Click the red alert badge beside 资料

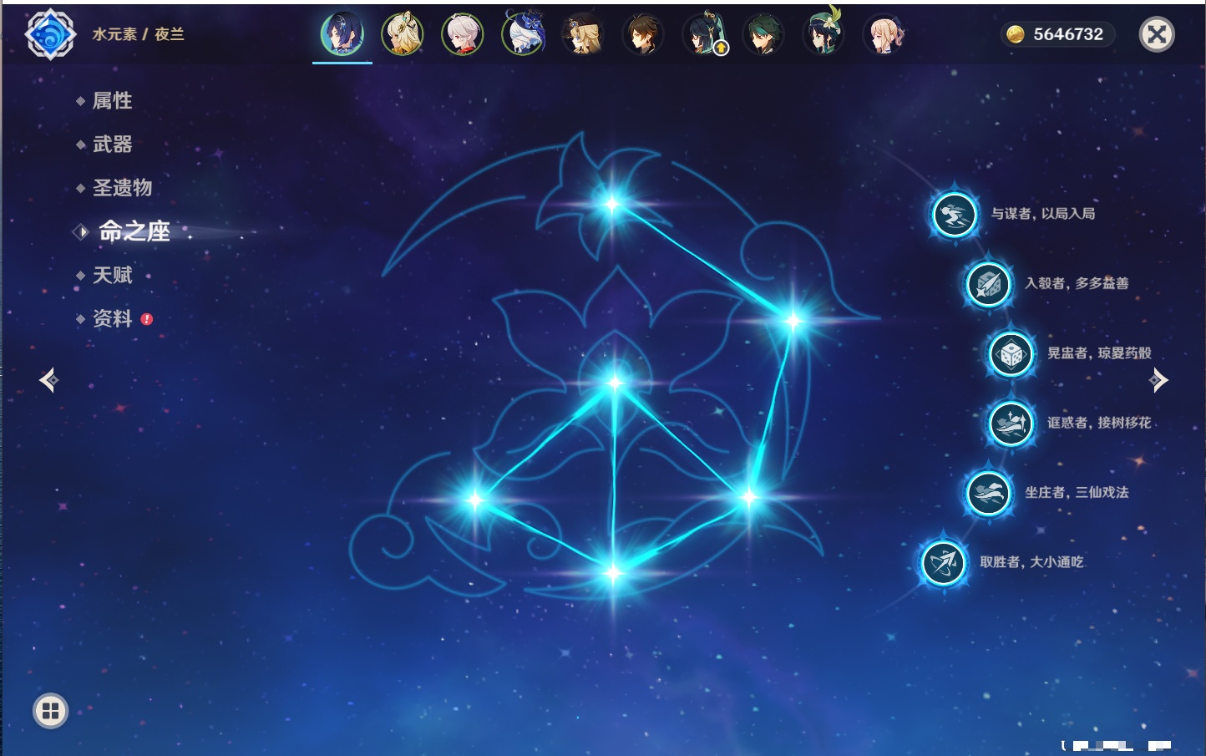pos(147,319)
